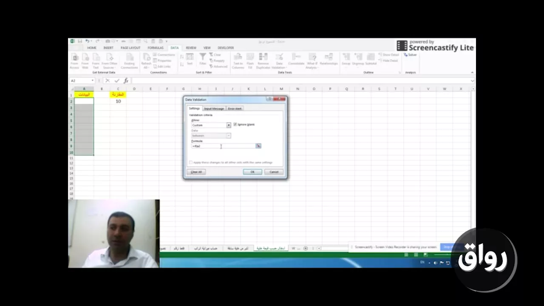544x306 pixels.
Task: Open the DEVELOPER ribbon tab
Action: point(226,48)
